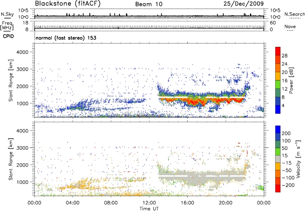
Task: Select the red bottom segment of the velocity colorbar
Action: pos(278,189)
